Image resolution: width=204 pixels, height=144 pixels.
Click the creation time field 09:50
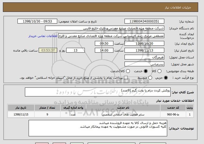pos(104,43)
